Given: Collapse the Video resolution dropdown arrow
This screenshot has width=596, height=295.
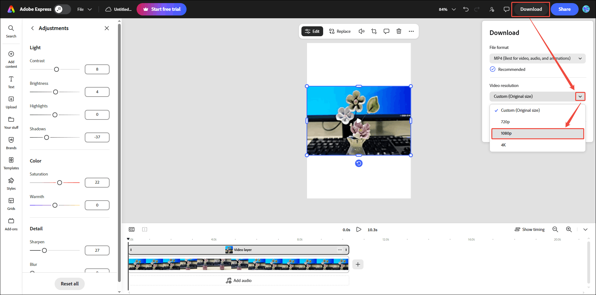Looking at the screenshot, I should [580, 97].
